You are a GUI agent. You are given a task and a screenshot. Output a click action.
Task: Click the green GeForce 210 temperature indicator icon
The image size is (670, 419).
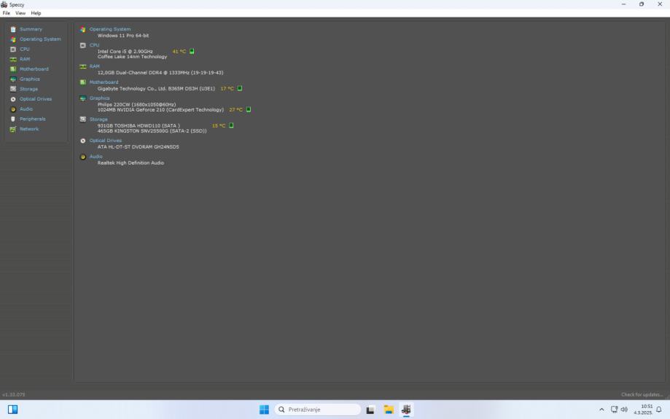click(x=249, y=110)
